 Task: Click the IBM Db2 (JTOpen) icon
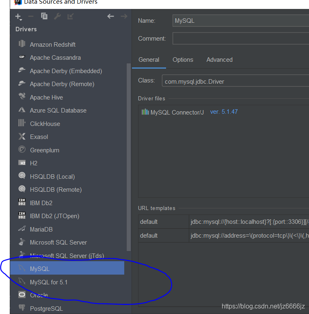22,215
